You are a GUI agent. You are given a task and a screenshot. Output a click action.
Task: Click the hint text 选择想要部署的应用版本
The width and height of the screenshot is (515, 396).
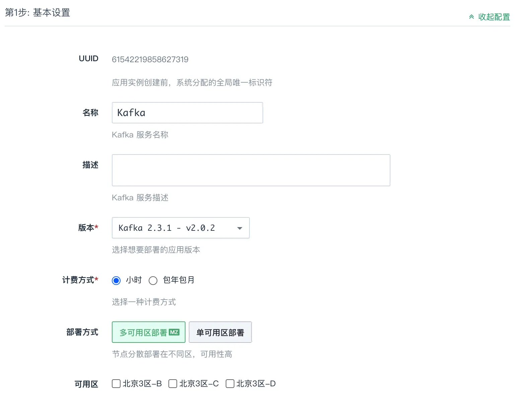pos(156,250)
